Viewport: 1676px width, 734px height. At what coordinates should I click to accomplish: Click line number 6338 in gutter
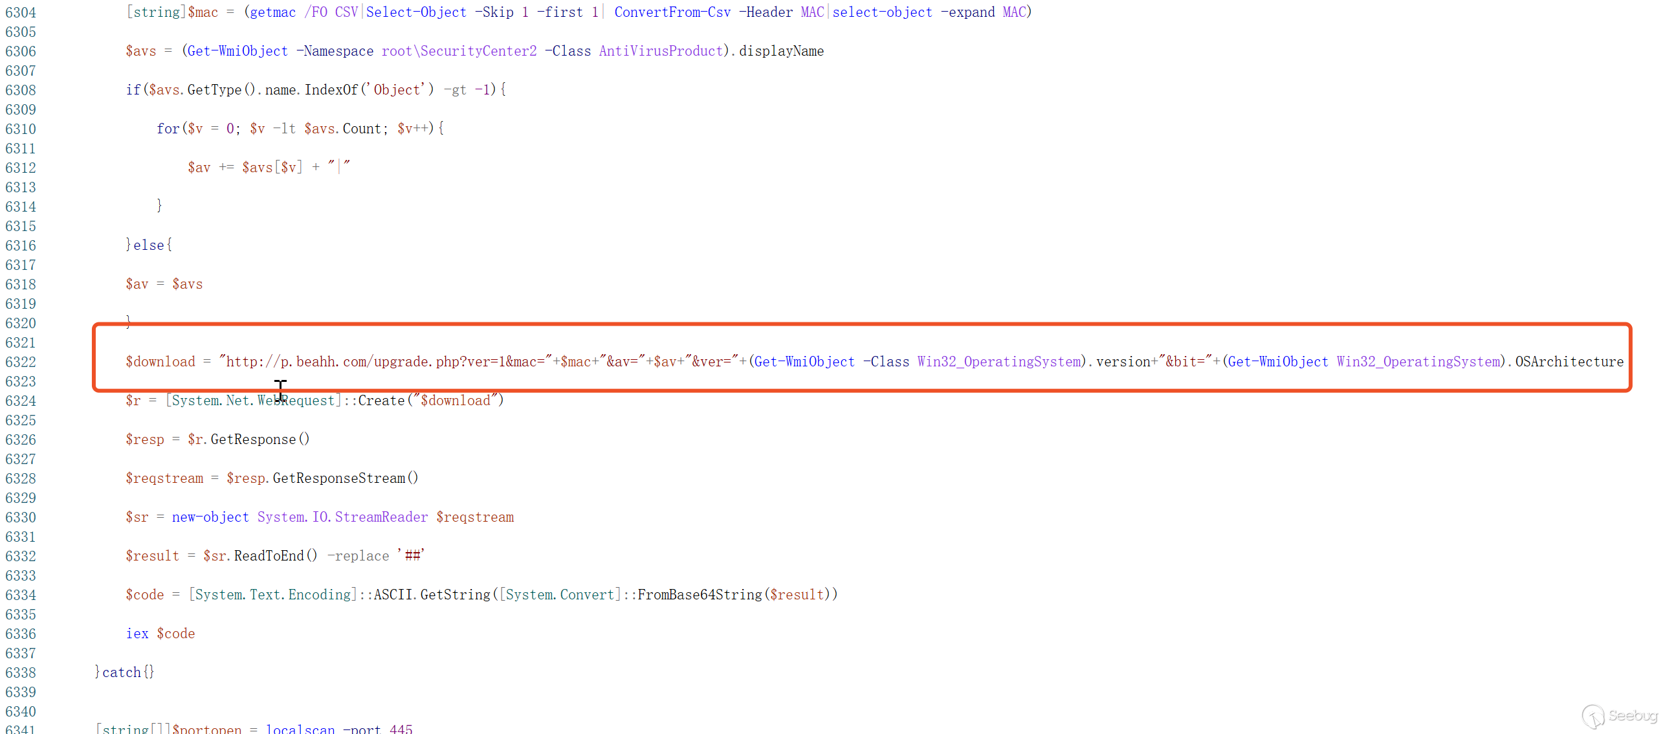pos(21,673)
